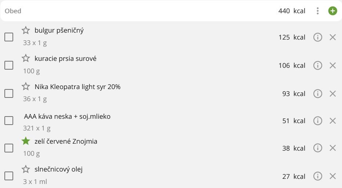Remove kuracie prsia surové from the list

[x=333, y=65]
